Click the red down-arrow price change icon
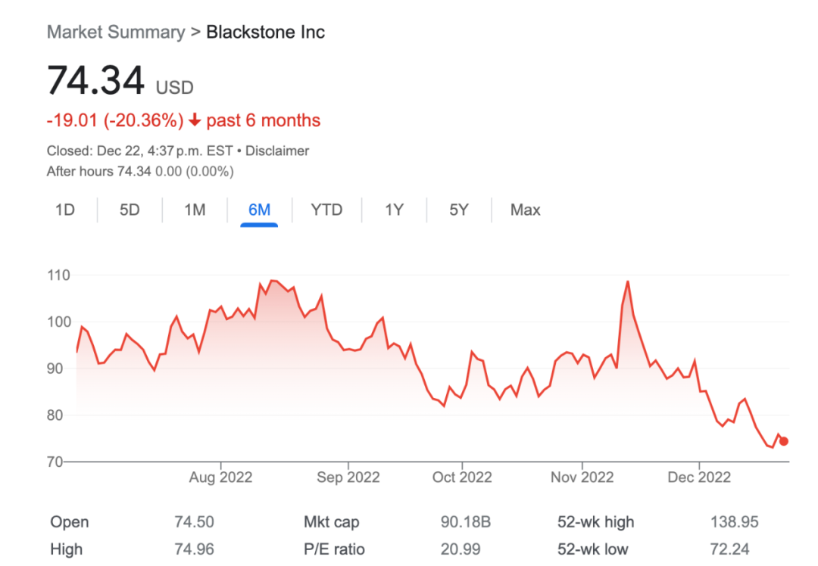The width and height of the screenshot is (818, 566). click(x=195, y=120)
